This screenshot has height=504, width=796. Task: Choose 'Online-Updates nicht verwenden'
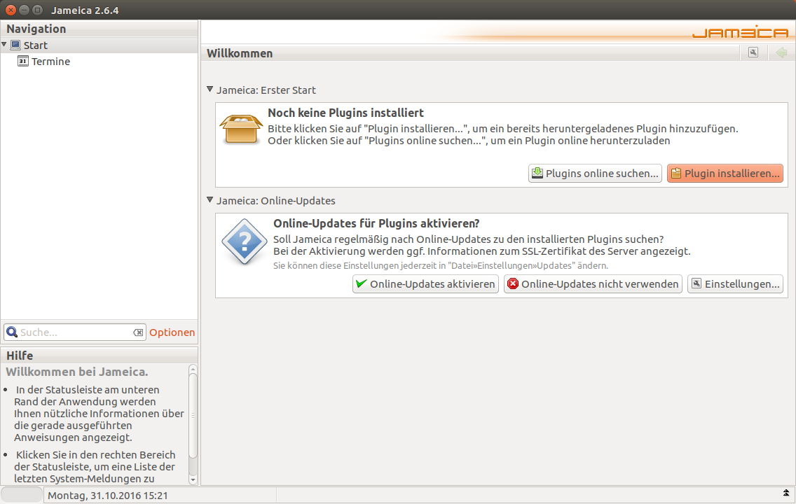click(x=593, y=284)
